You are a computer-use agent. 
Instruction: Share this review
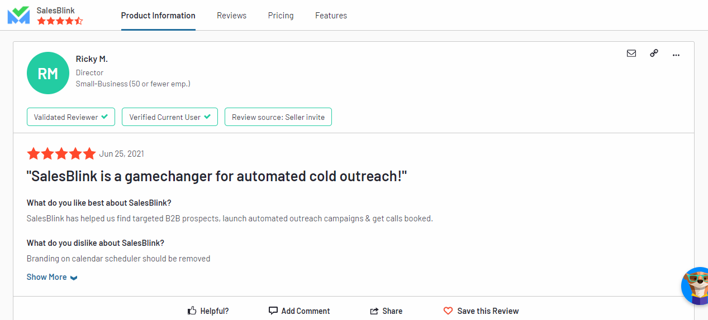pyautogui.click(x=386, y=311)
